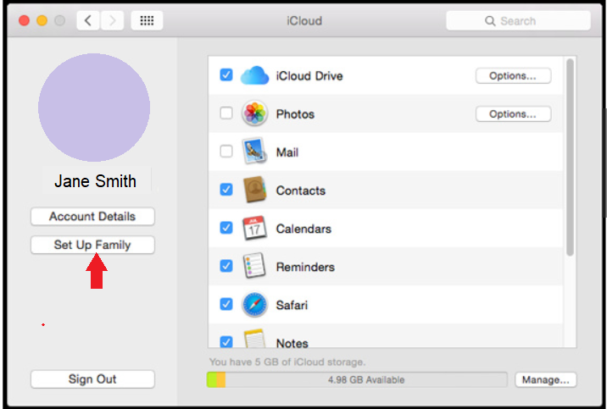Screen dimensions: 607x409
Task: Uncheck the Safari checkbox
Action: click(226, 304)
